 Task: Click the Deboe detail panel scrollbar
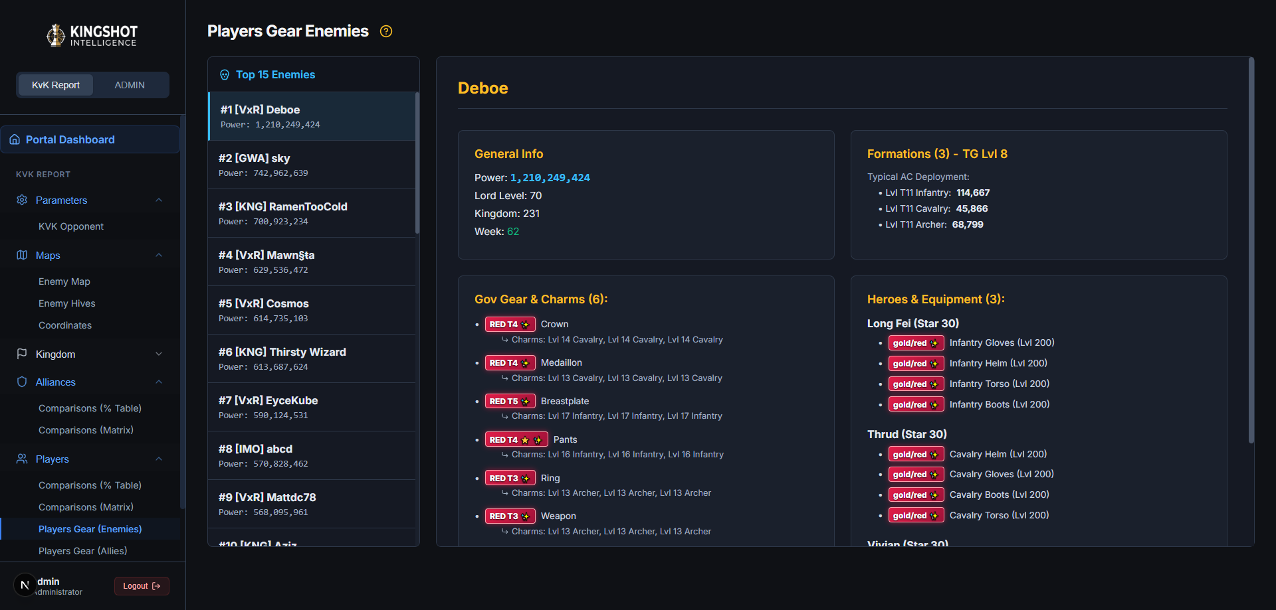pos(1251,250)
